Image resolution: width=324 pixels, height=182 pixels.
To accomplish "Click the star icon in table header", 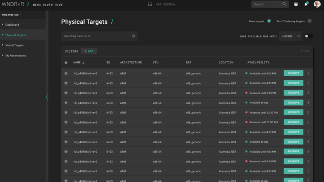I will tap(66, 63).
